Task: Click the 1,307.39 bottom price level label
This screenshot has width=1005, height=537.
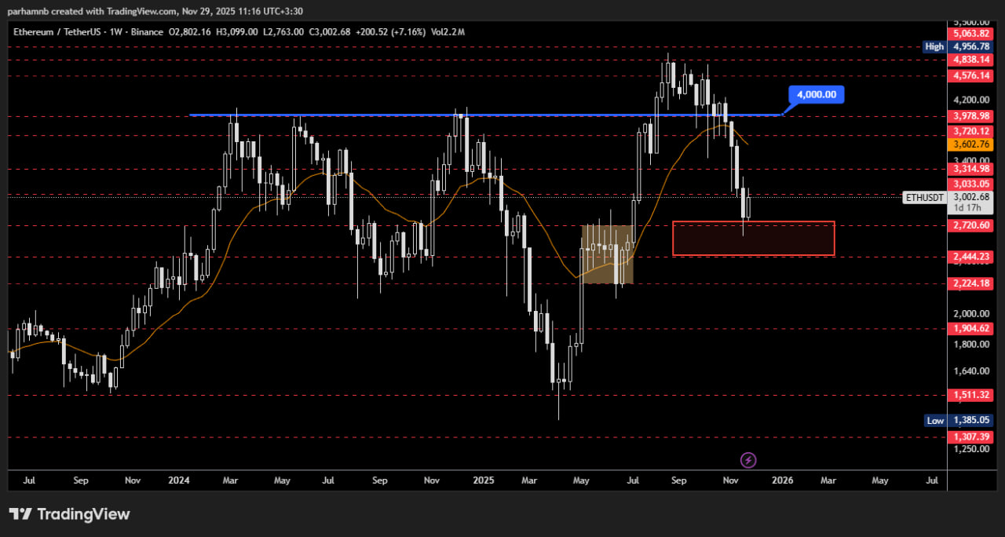Action: click(971, 437)
